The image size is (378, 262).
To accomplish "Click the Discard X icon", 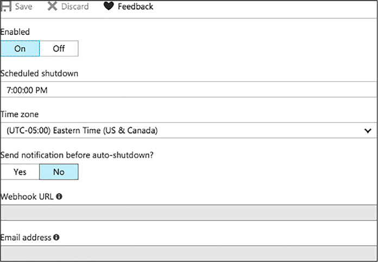I will coord(52,7).
